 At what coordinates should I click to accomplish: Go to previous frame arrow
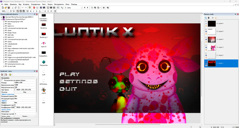point(85,7)
